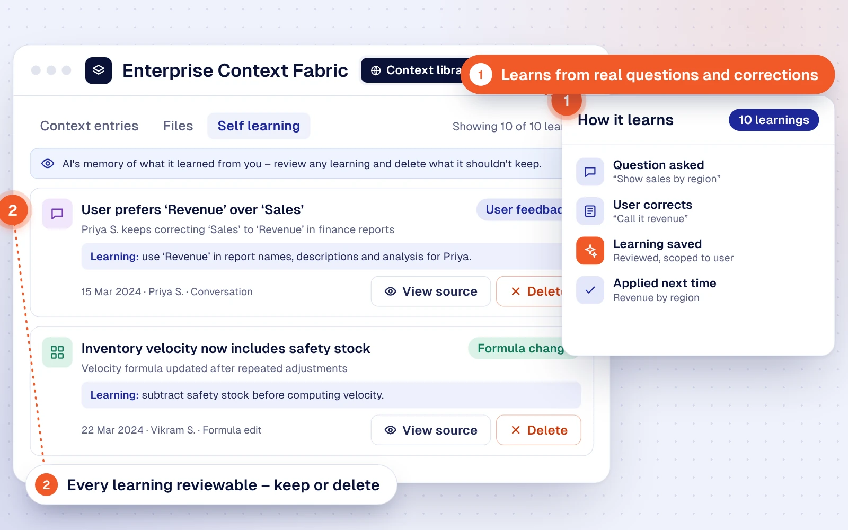This screenshot has width=848, height=530.
Task: Click the "Showing 10 of 10" count text
Action: point(507,127)
